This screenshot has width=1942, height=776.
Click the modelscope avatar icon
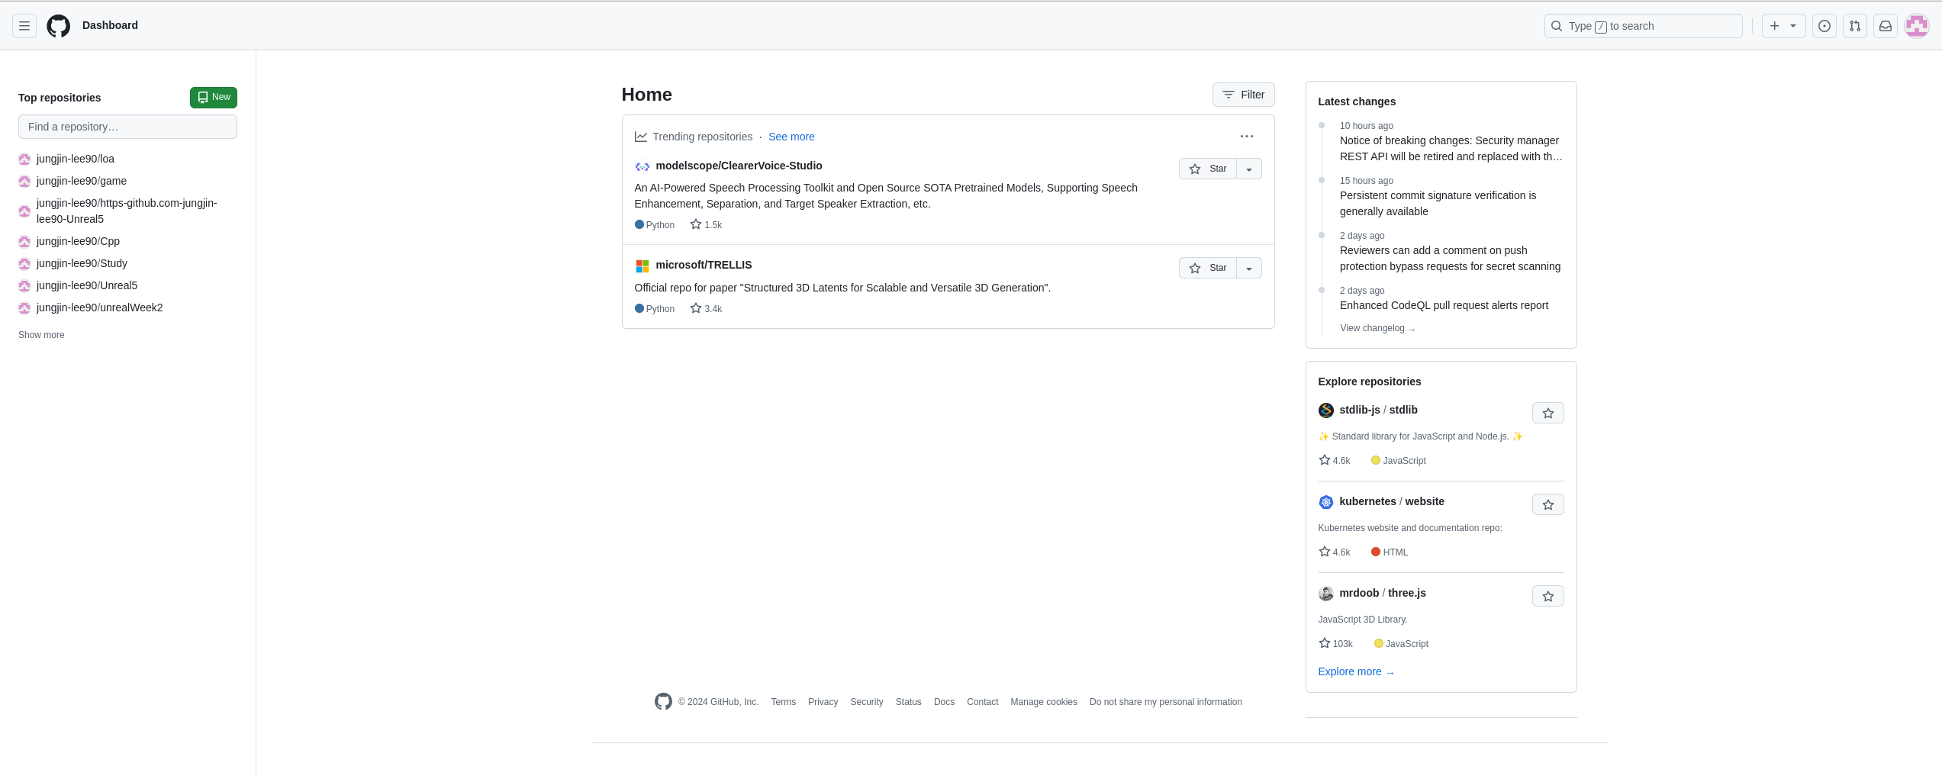coord(643,166)
